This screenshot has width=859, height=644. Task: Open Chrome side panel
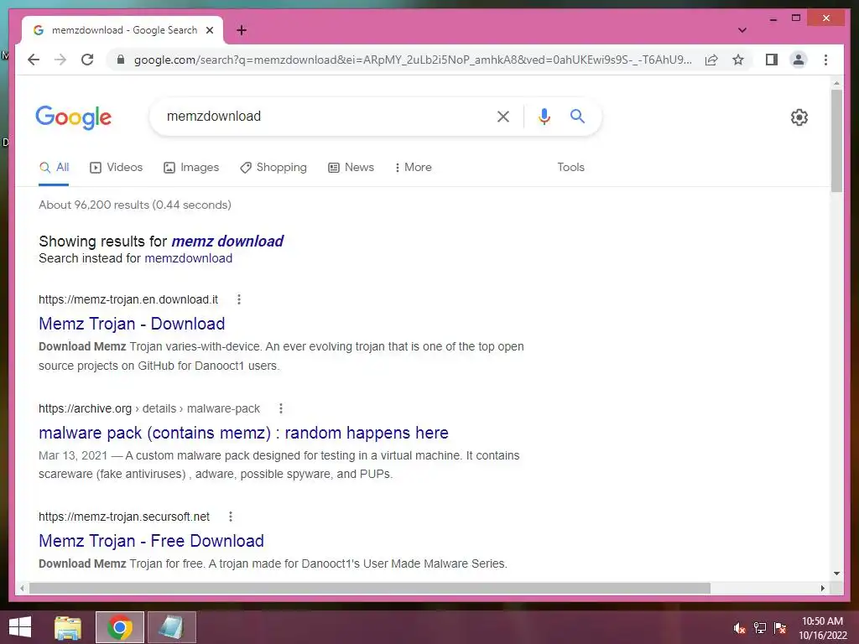(x=772, y=60)
